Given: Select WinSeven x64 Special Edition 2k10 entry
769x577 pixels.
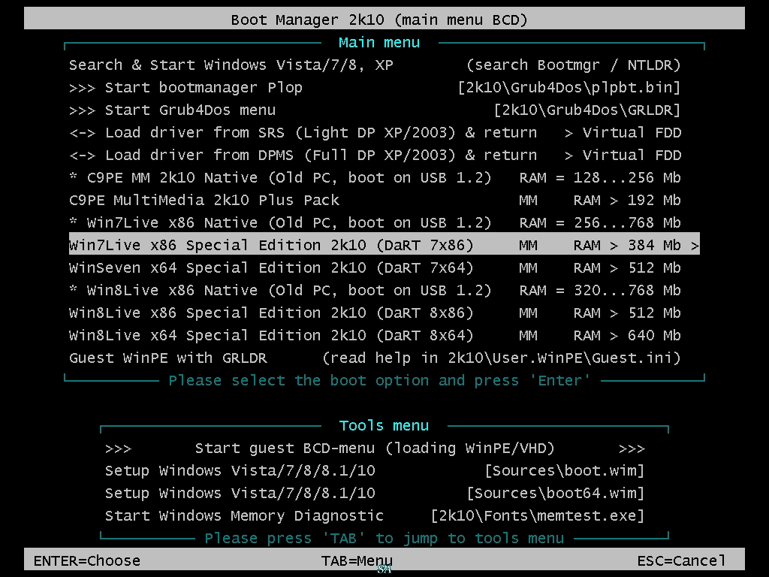Looking at the screenshot, I should pos(375,268).
